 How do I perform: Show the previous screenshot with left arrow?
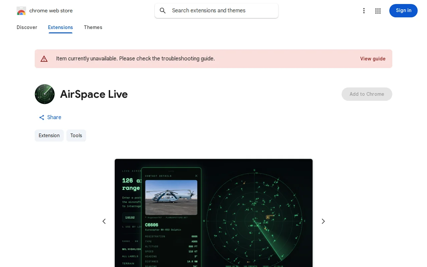pos(104,221)
